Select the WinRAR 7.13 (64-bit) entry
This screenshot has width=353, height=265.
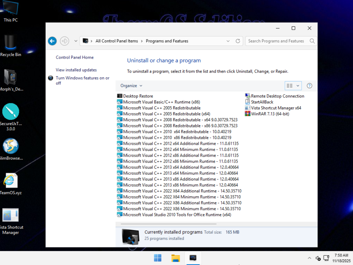point(270,114)
